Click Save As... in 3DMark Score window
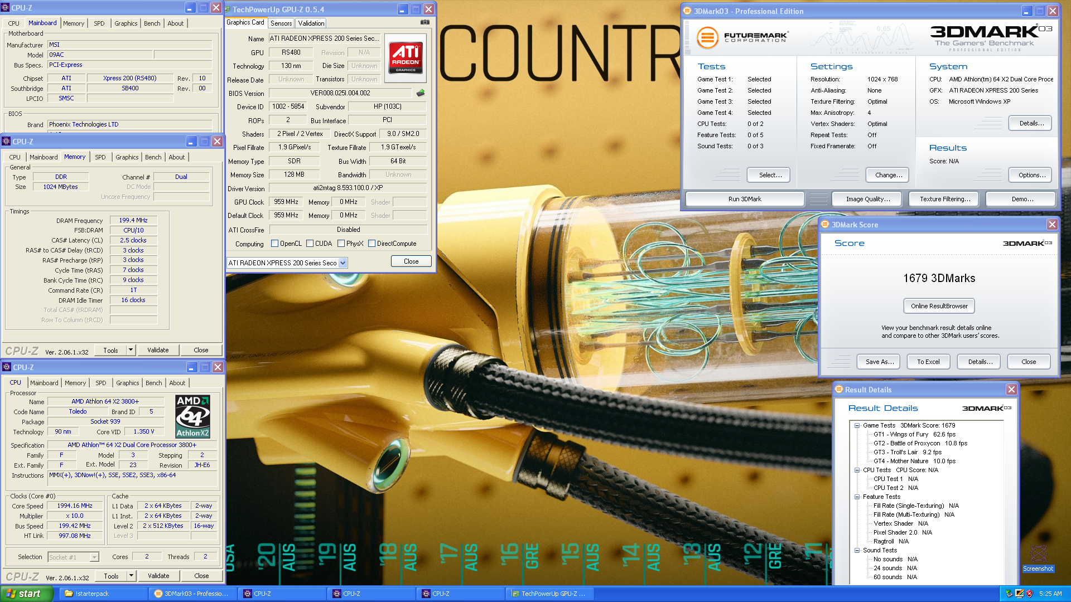This screenshot has width=1071, height=602. tap(880, 362)
